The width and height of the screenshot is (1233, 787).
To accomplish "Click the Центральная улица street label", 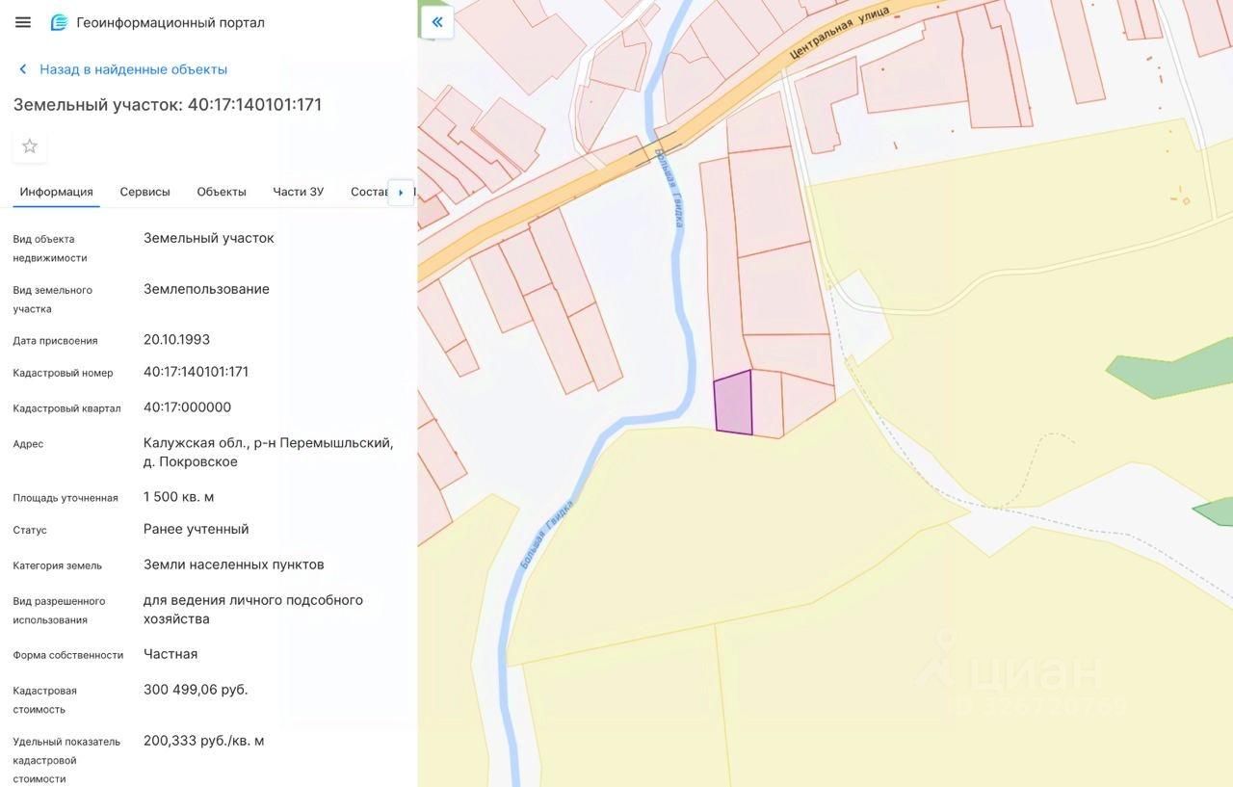I will (x=838, y=33).
